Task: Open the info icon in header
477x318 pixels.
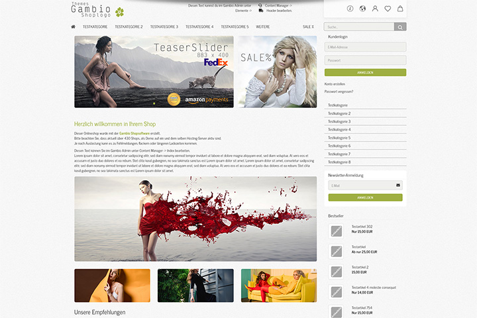Action: [x=350, y=9]
